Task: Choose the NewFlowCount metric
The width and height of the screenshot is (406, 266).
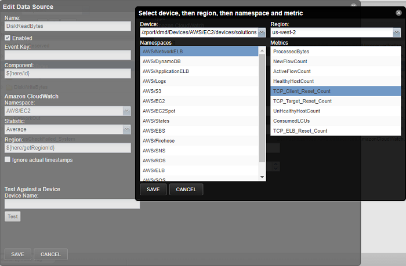Action: [336, 61]
